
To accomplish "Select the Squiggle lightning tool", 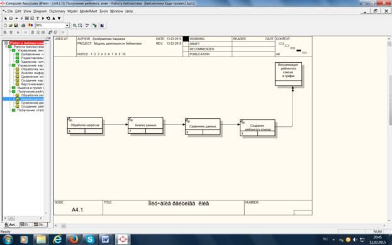I will 22,18.
